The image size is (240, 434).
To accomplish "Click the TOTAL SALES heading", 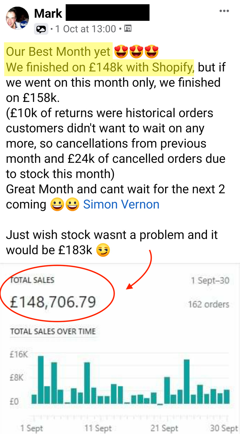I will click(32, 280).
